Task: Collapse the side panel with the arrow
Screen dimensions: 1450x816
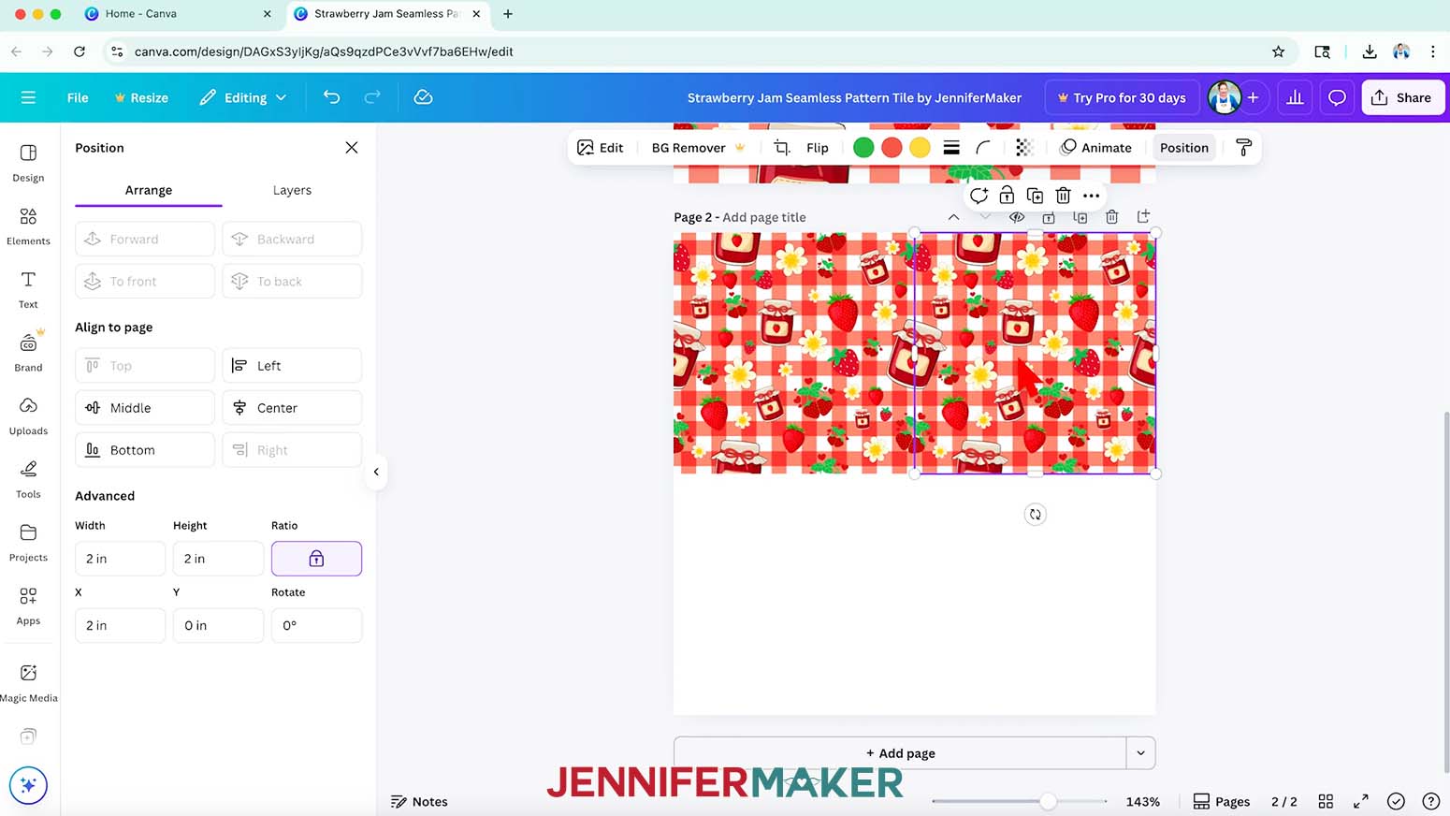Action: 376,472
